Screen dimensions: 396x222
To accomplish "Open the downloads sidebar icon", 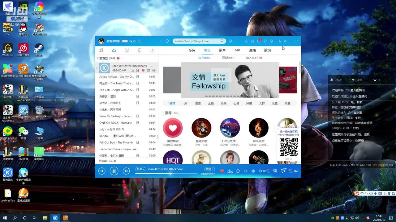I will 152,50.
